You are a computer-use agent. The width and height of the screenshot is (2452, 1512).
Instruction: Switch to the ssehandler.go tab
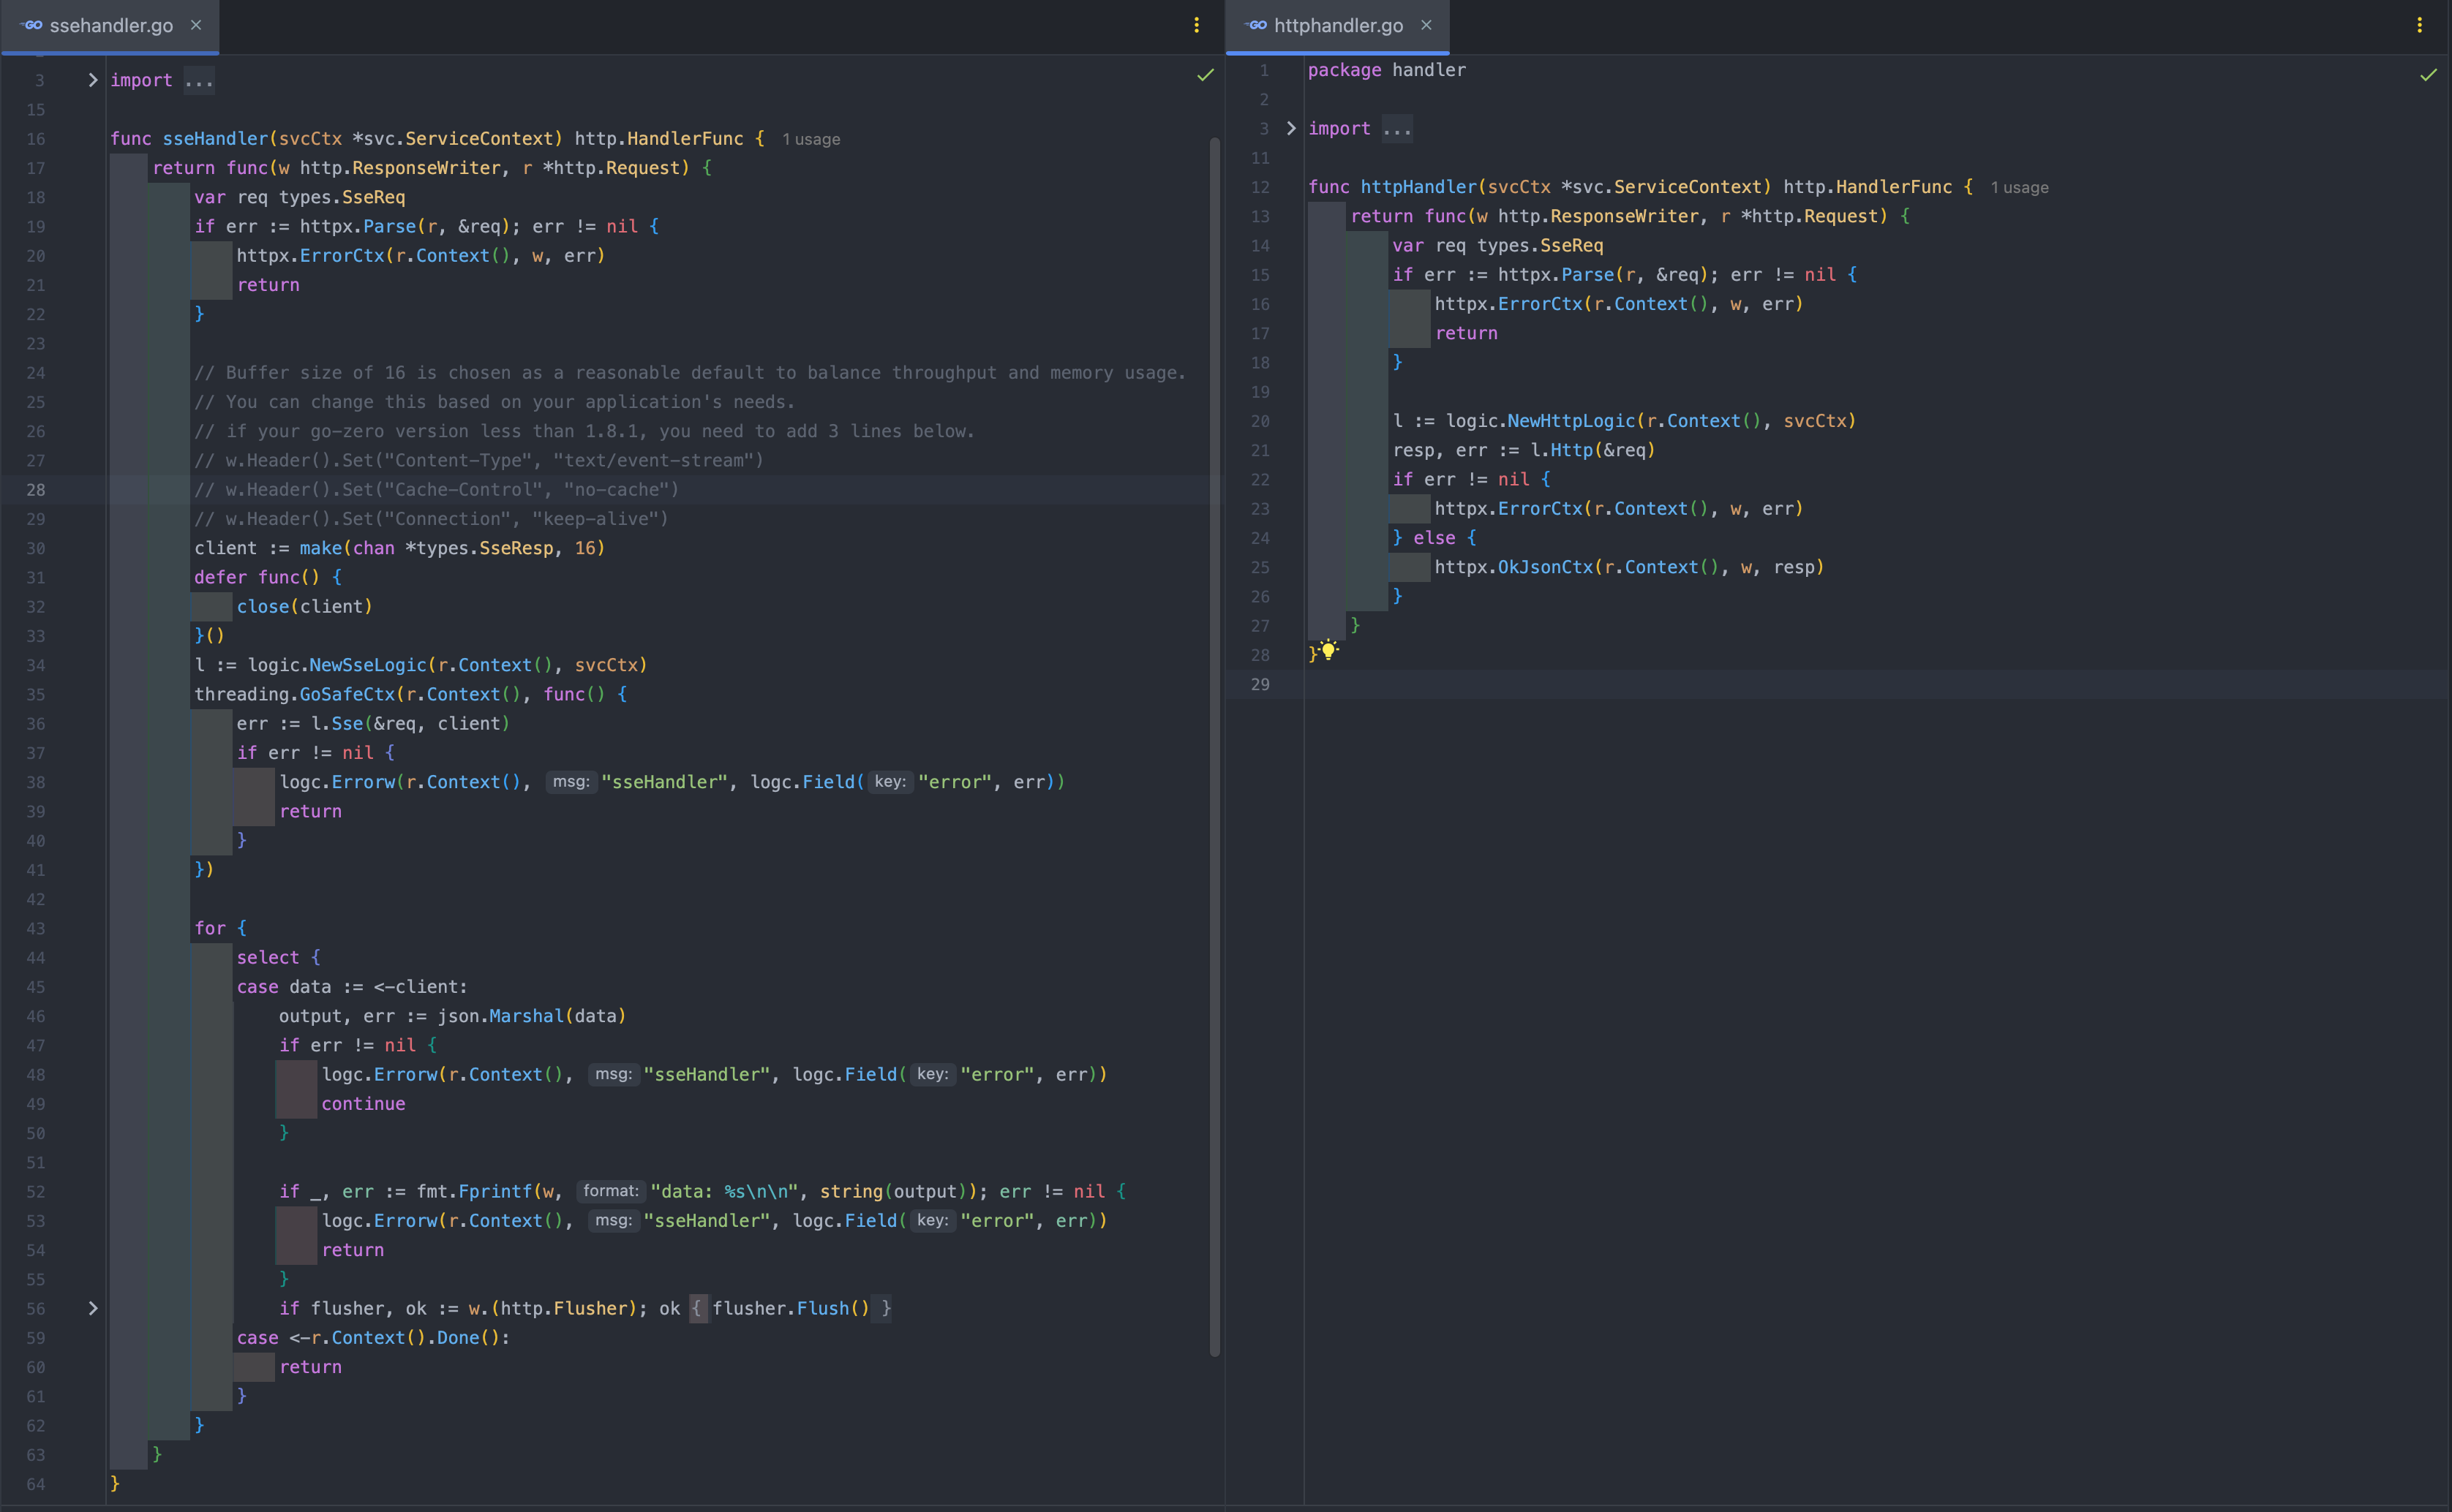pos(111,25)
